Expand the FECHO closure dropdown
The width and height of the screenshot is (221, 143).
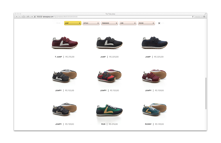tap(146, 23)
